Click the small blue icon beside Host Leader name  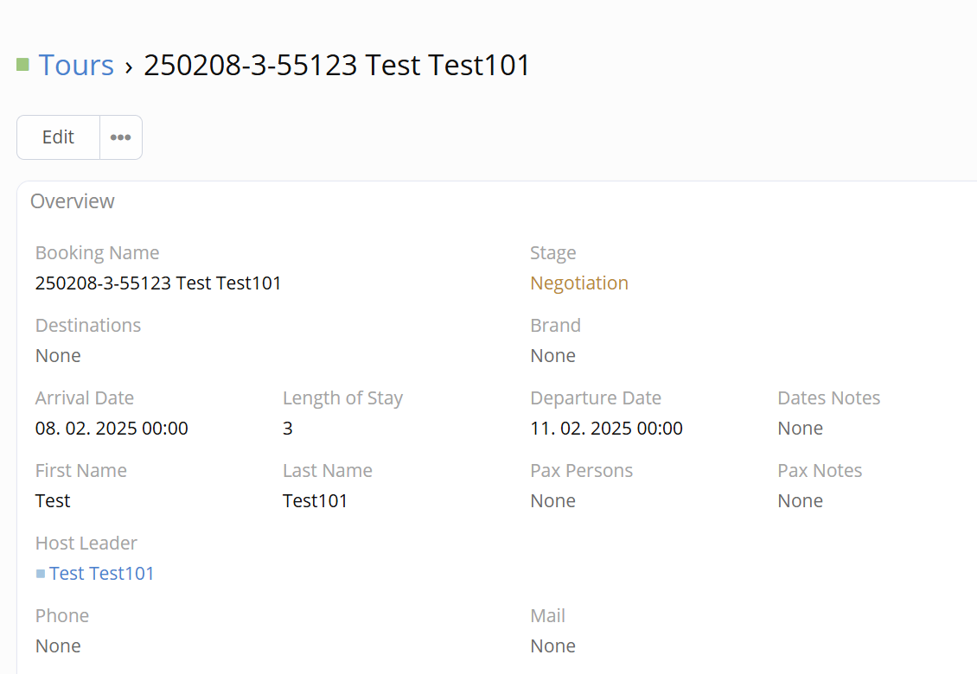pos(41,574)
